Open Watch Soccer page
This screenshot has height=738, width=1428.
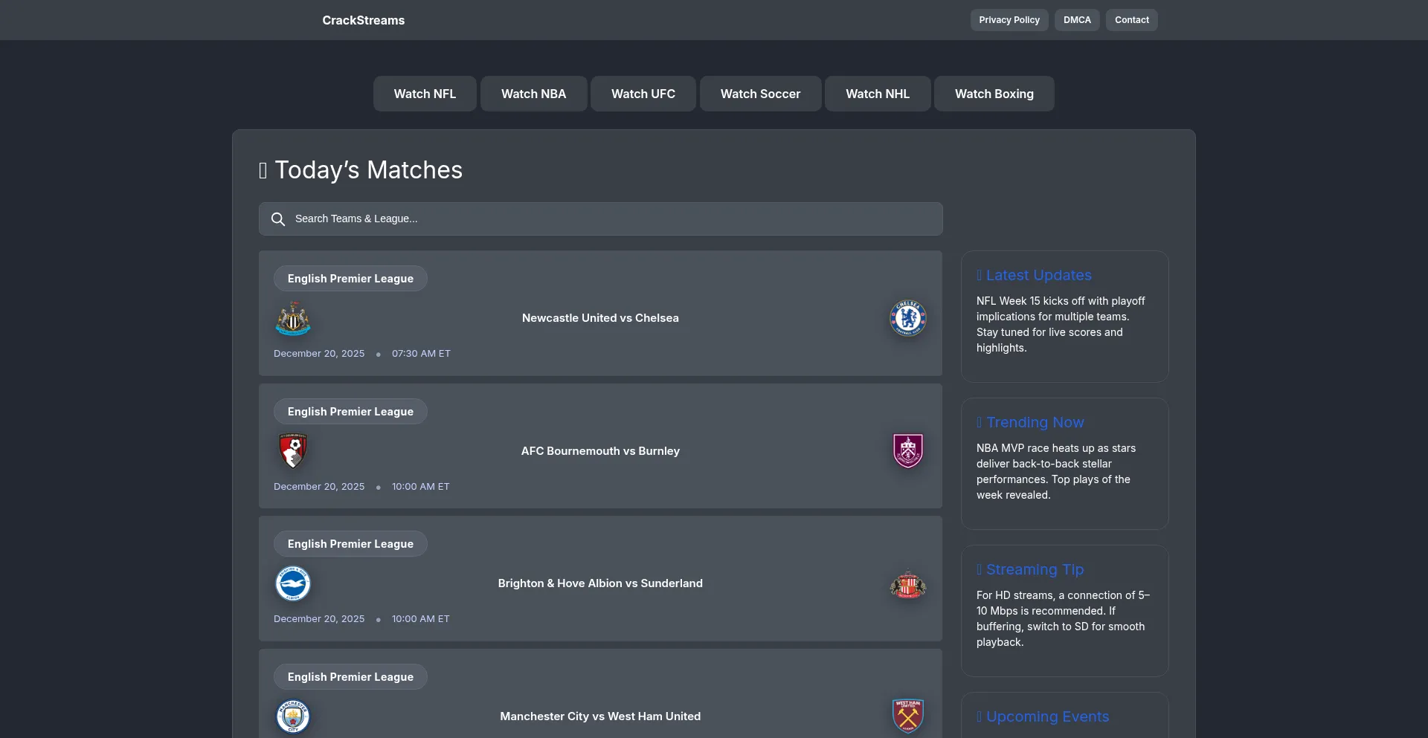pyautogui.click(x=760, y=94)
